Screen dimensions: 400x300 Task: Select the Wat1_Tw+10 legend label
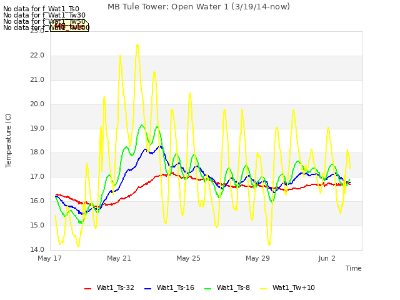[294, 287]
